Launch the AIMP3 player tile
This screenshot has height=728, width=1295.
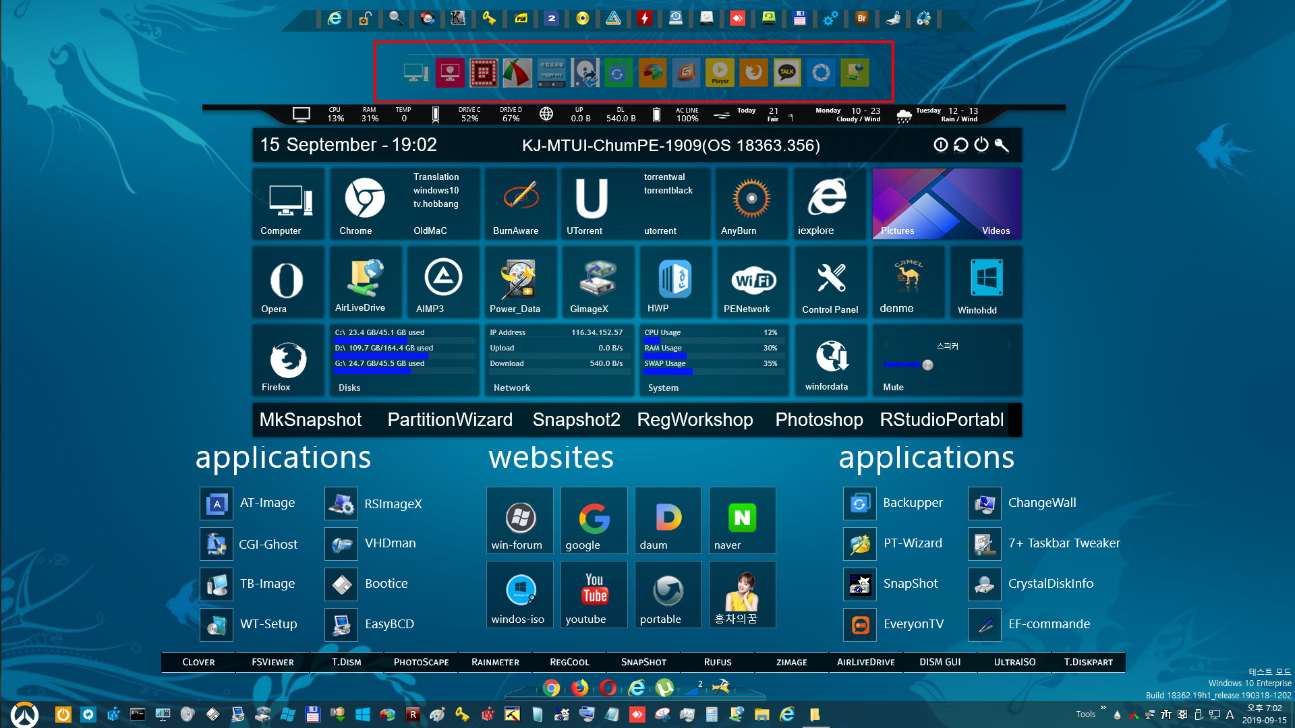point(443,282)
